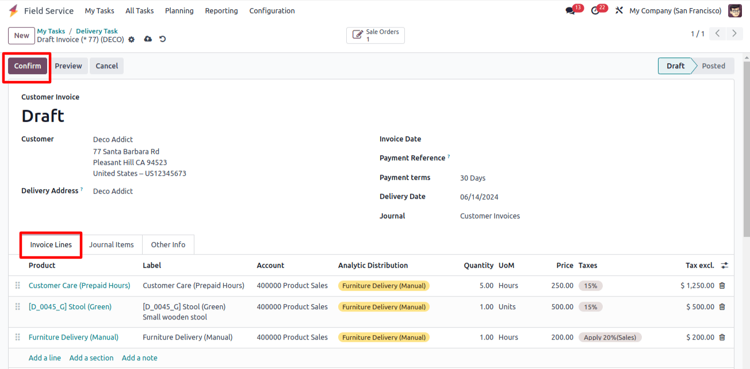
Task: Click the Preview button
Action: tap(68, 66)
